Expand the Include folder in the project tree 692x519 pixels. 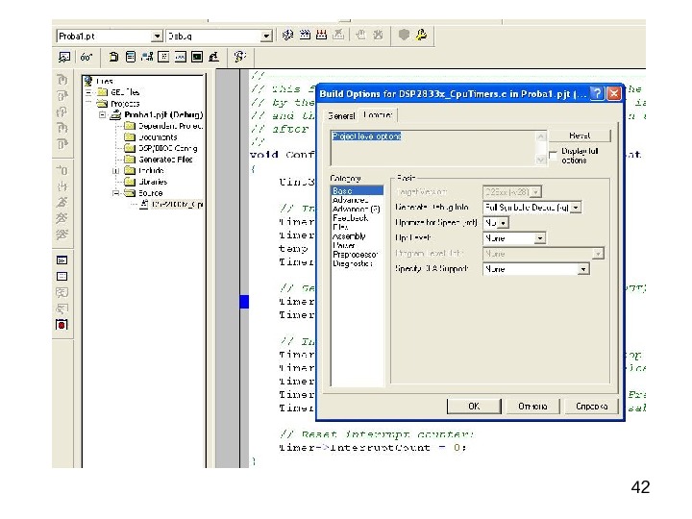pyautogui.click(x=116, y=171)
